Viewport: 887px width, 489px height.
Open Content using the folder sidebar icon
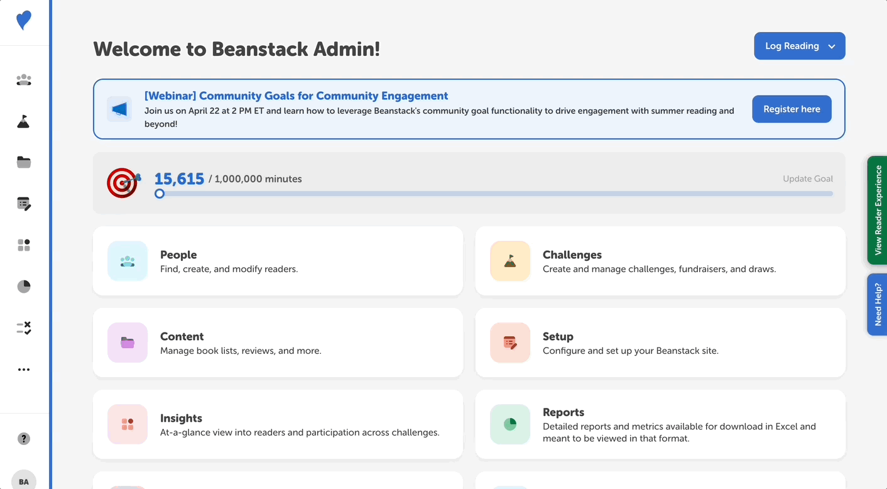coord(23,162)
